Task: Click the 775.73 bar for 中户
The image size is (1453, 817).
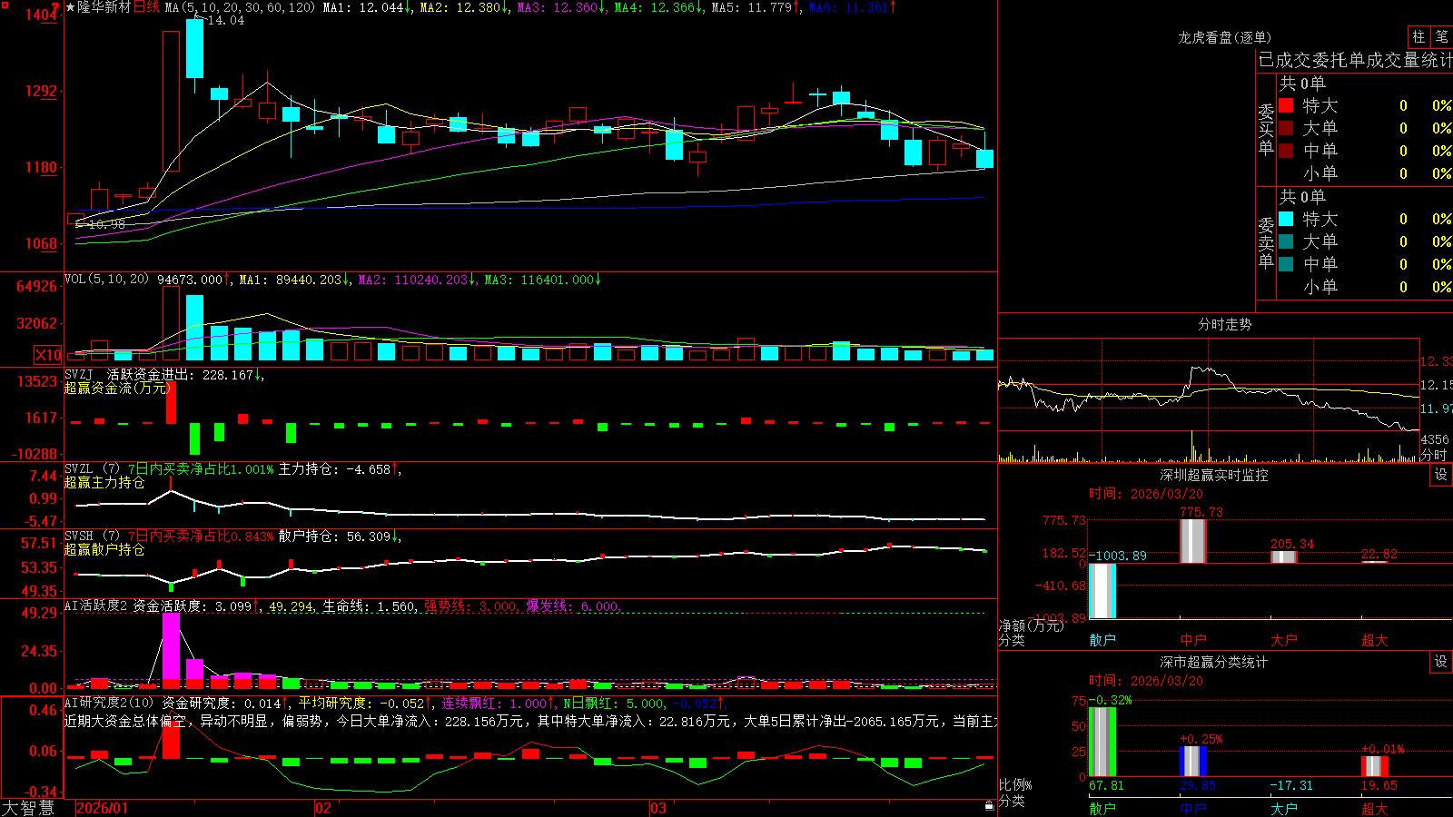Action: [x=1193, y=541]
